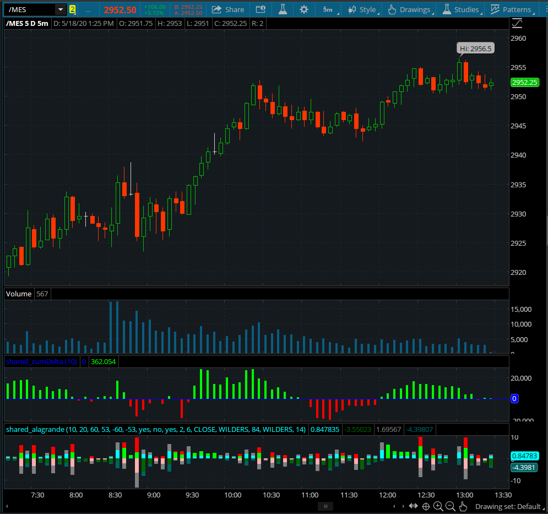This screenshot has height=514, width=548.
Task: Click the Share button
Action: [228, 9]
